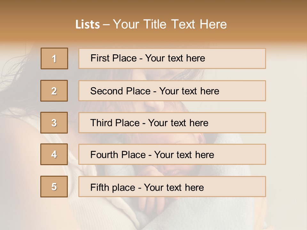Click the Fifth place text box

172,187
